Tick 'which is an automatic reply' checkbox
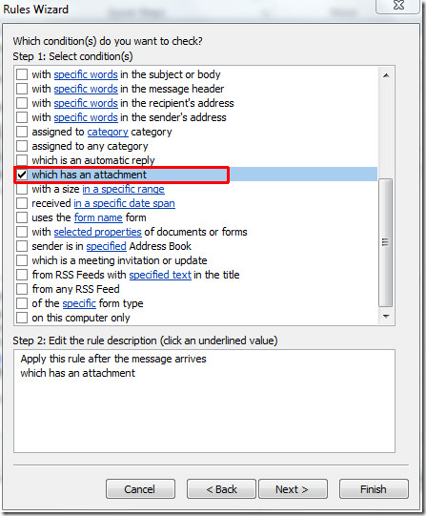The height and width of the screenshot is (516, 426). 22,160
